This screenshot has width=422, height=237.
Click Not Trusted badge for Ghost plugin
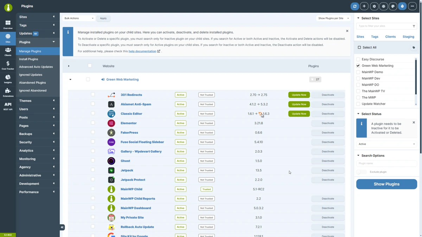[206, 161]
